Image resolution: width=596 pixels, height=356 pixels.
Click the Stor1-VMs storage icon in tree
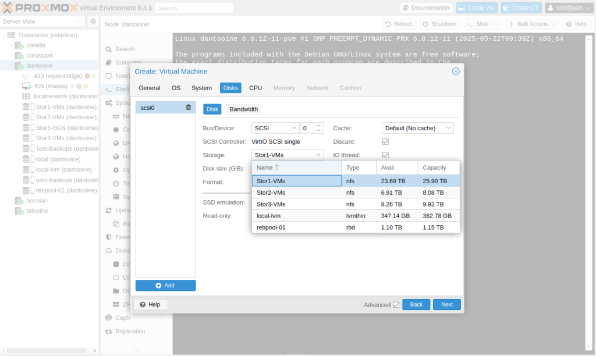click(x=29, y=107)
